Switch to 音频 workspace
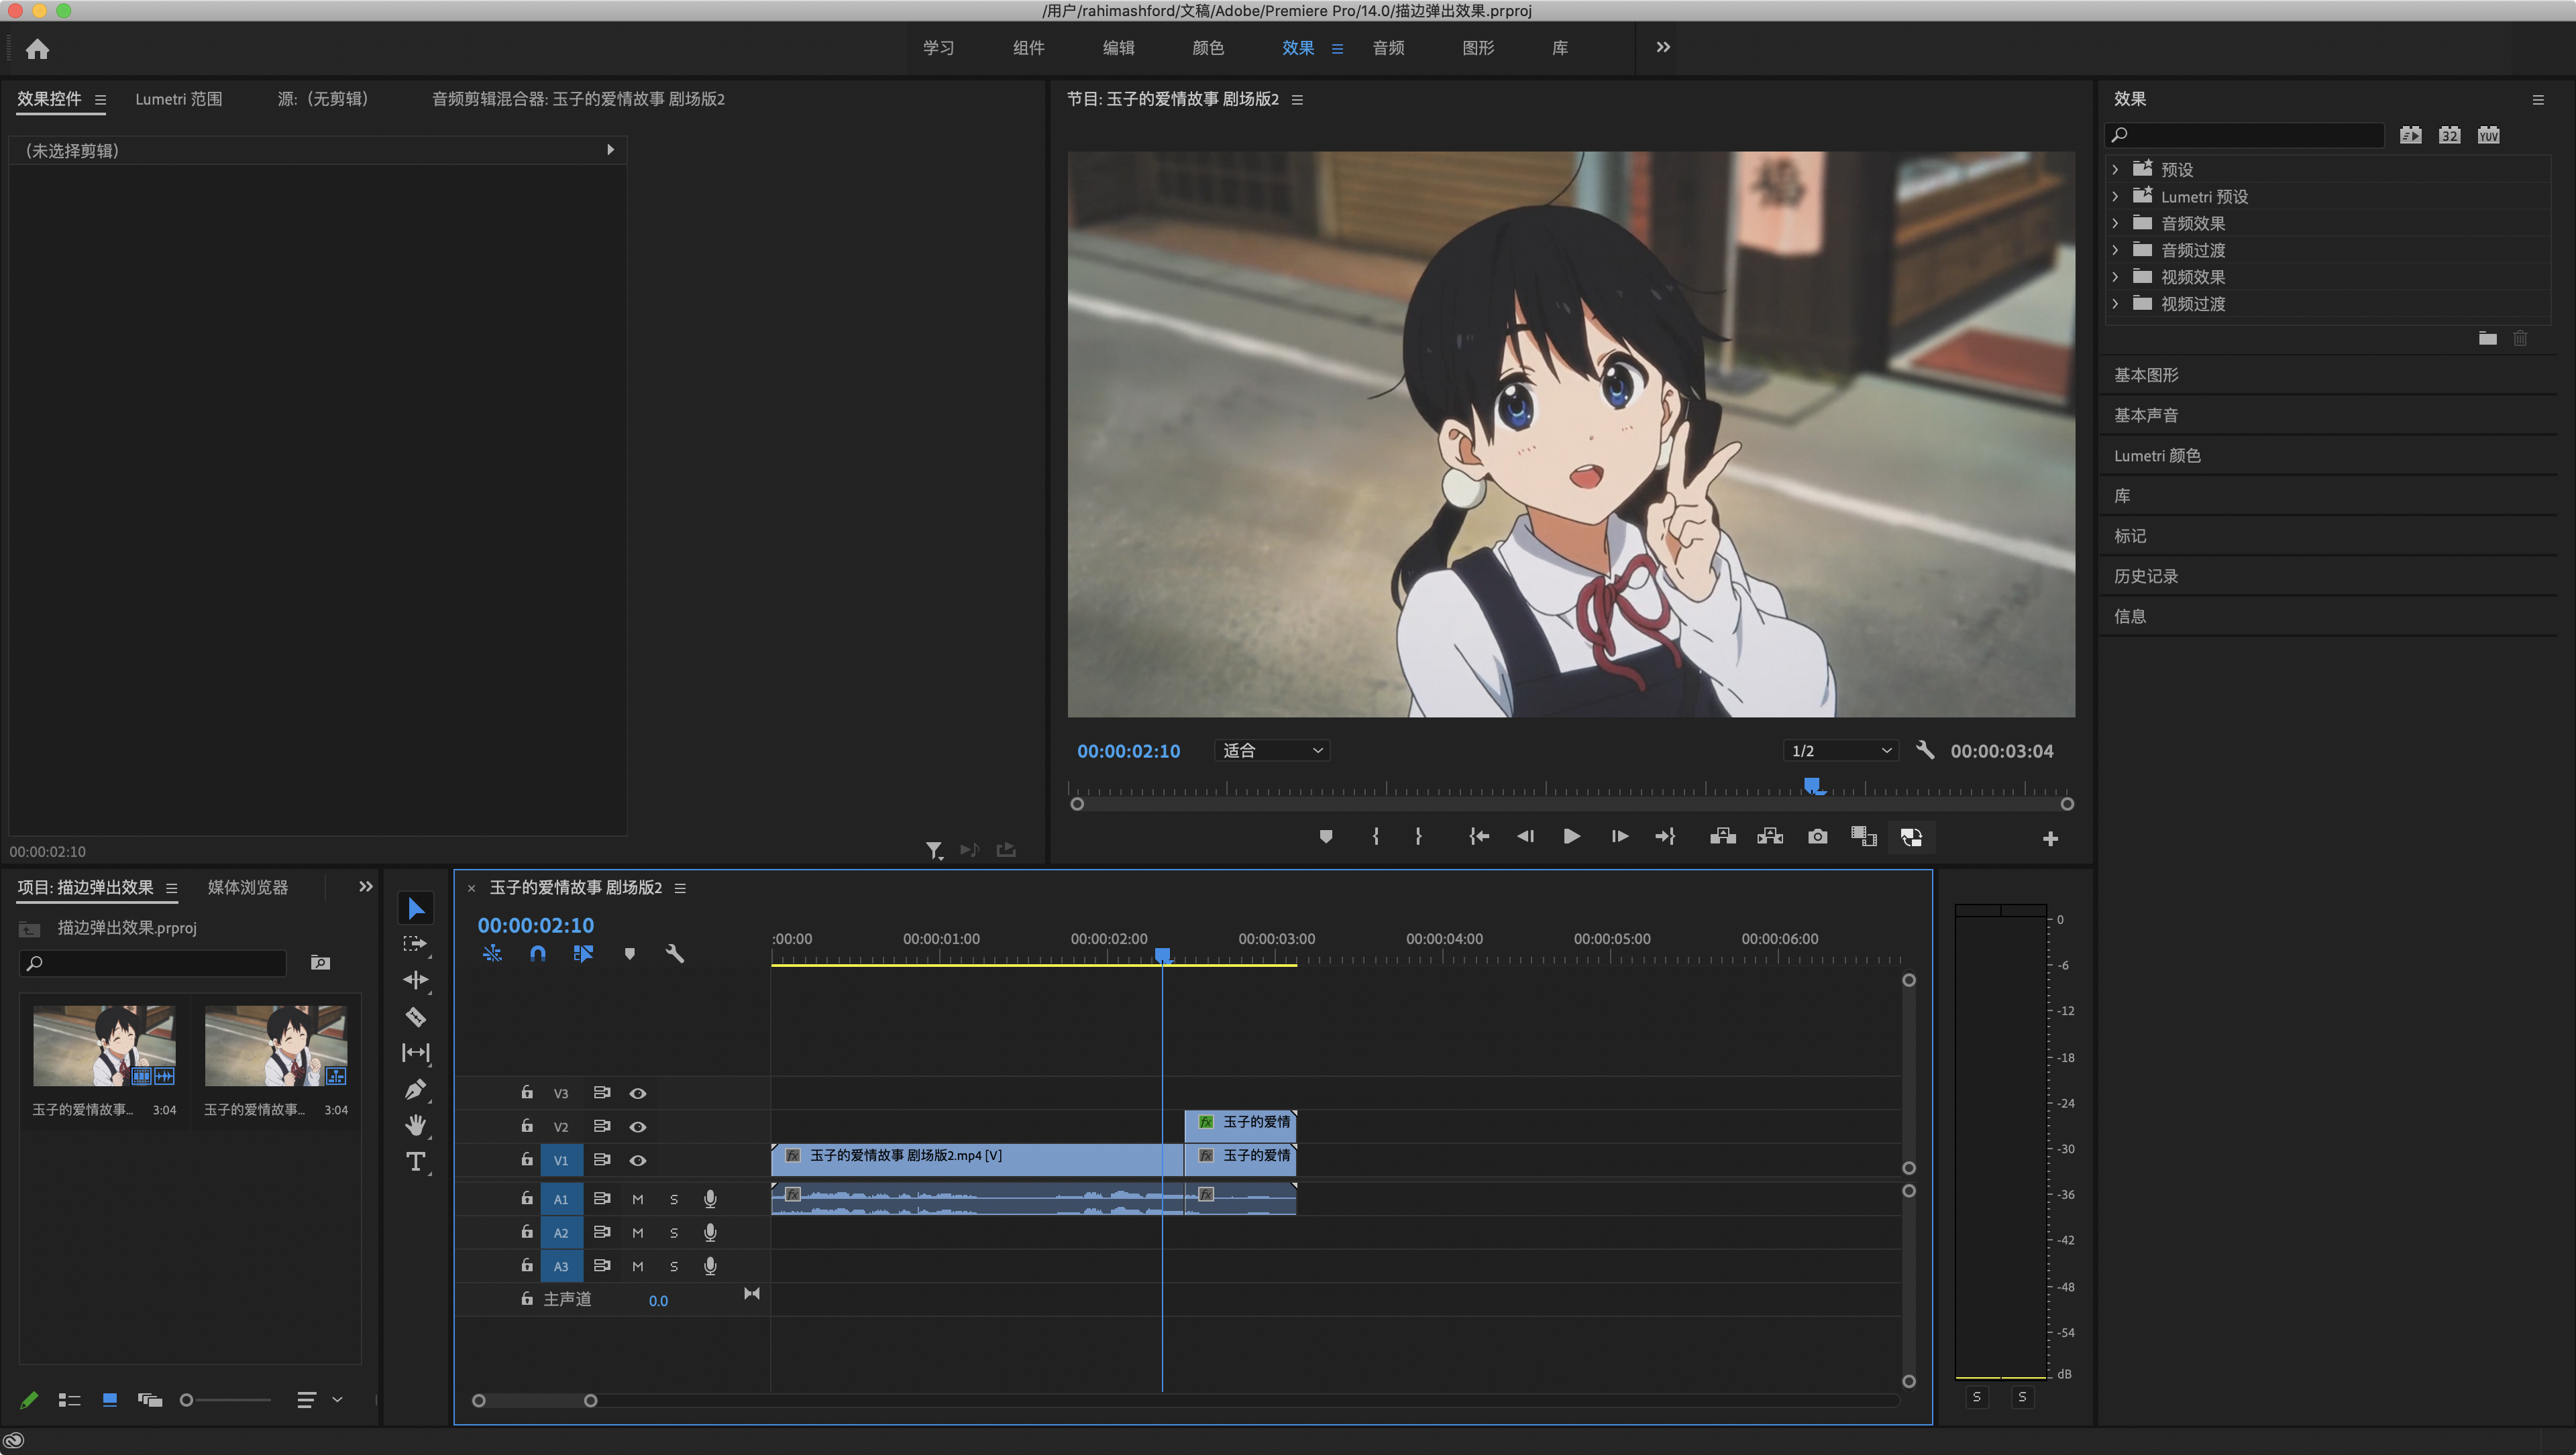 coord(1388,48)
